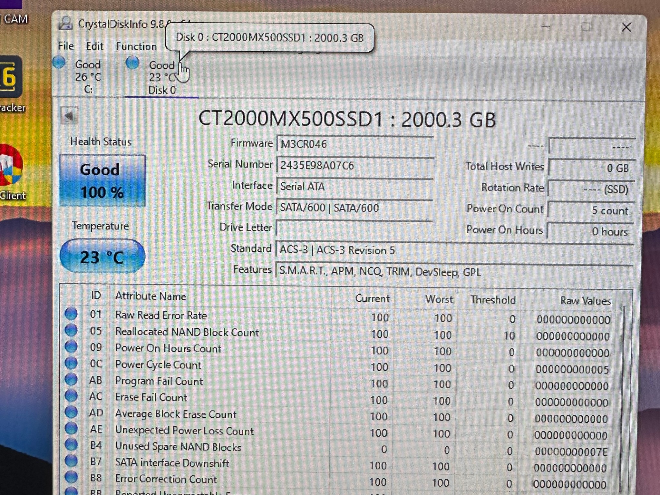Click the Firmware field M3CR046
660x495 pixels.
[x=354, y=144]
